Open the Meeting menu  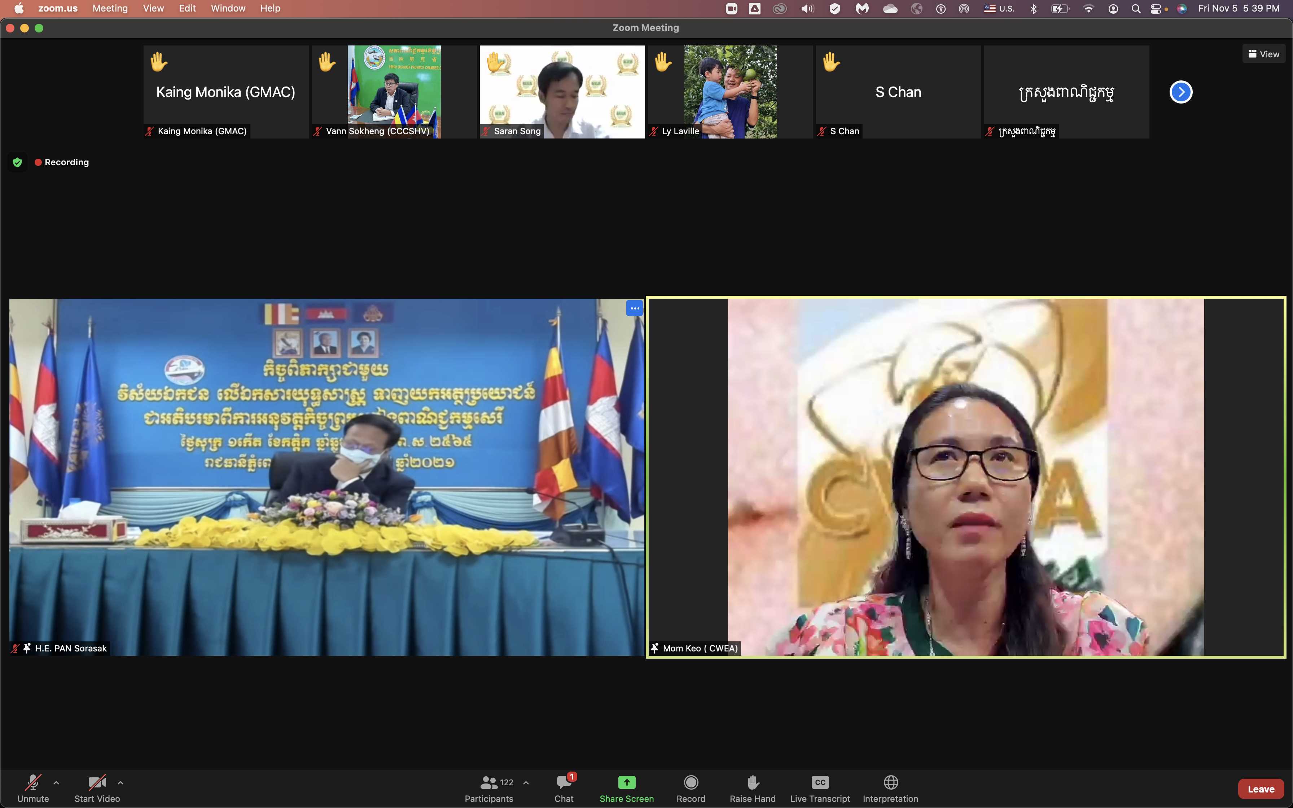[110, 8]
